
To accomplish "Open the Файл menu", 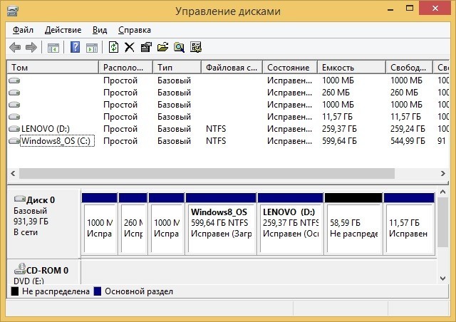I will (23, 30).
